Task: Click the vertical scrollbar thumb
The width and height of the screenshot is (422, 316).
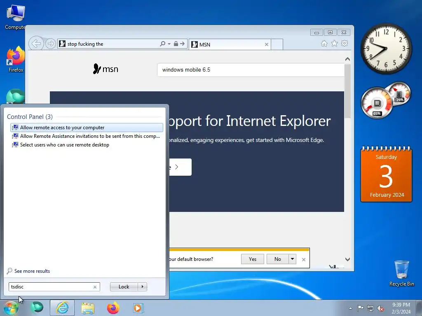Action: (x=347, y=91)
